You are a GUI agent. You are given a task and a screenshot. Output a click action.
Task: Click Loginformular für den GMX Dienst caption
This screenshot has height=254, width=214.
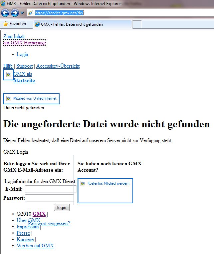[40, 181]
